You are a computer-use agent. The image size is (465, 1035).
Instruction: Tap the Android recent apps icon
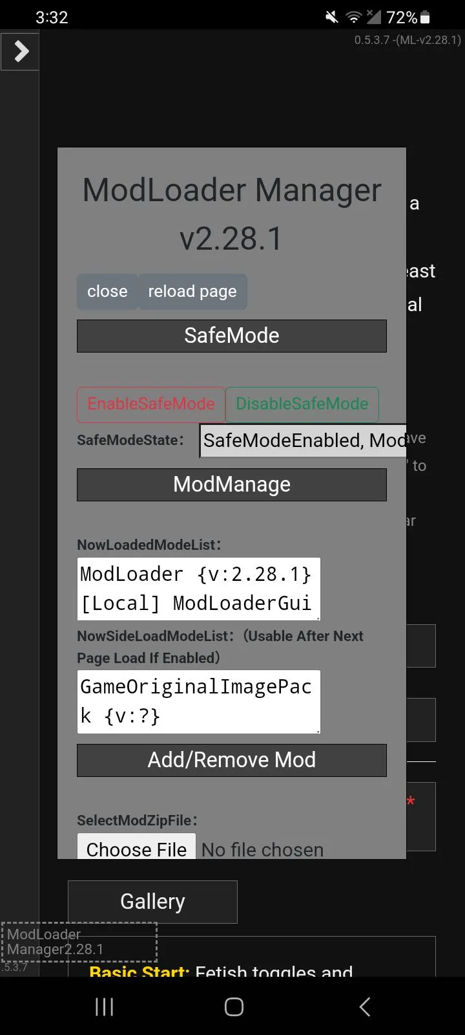coord(104,1007)
